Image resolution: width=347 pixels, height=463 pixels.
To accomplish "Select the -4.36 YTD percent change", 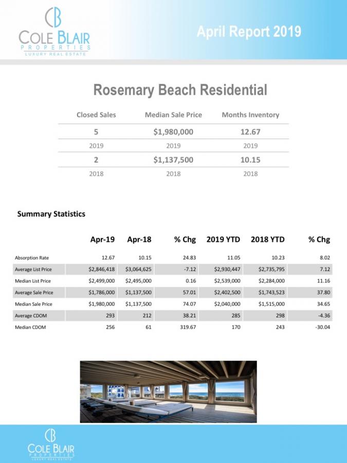I will pos(324,315).
